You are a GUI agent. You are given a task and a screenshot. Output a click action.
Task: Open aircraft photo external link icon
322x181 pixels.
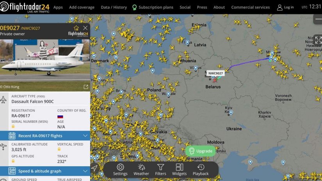tap(86, 87)
